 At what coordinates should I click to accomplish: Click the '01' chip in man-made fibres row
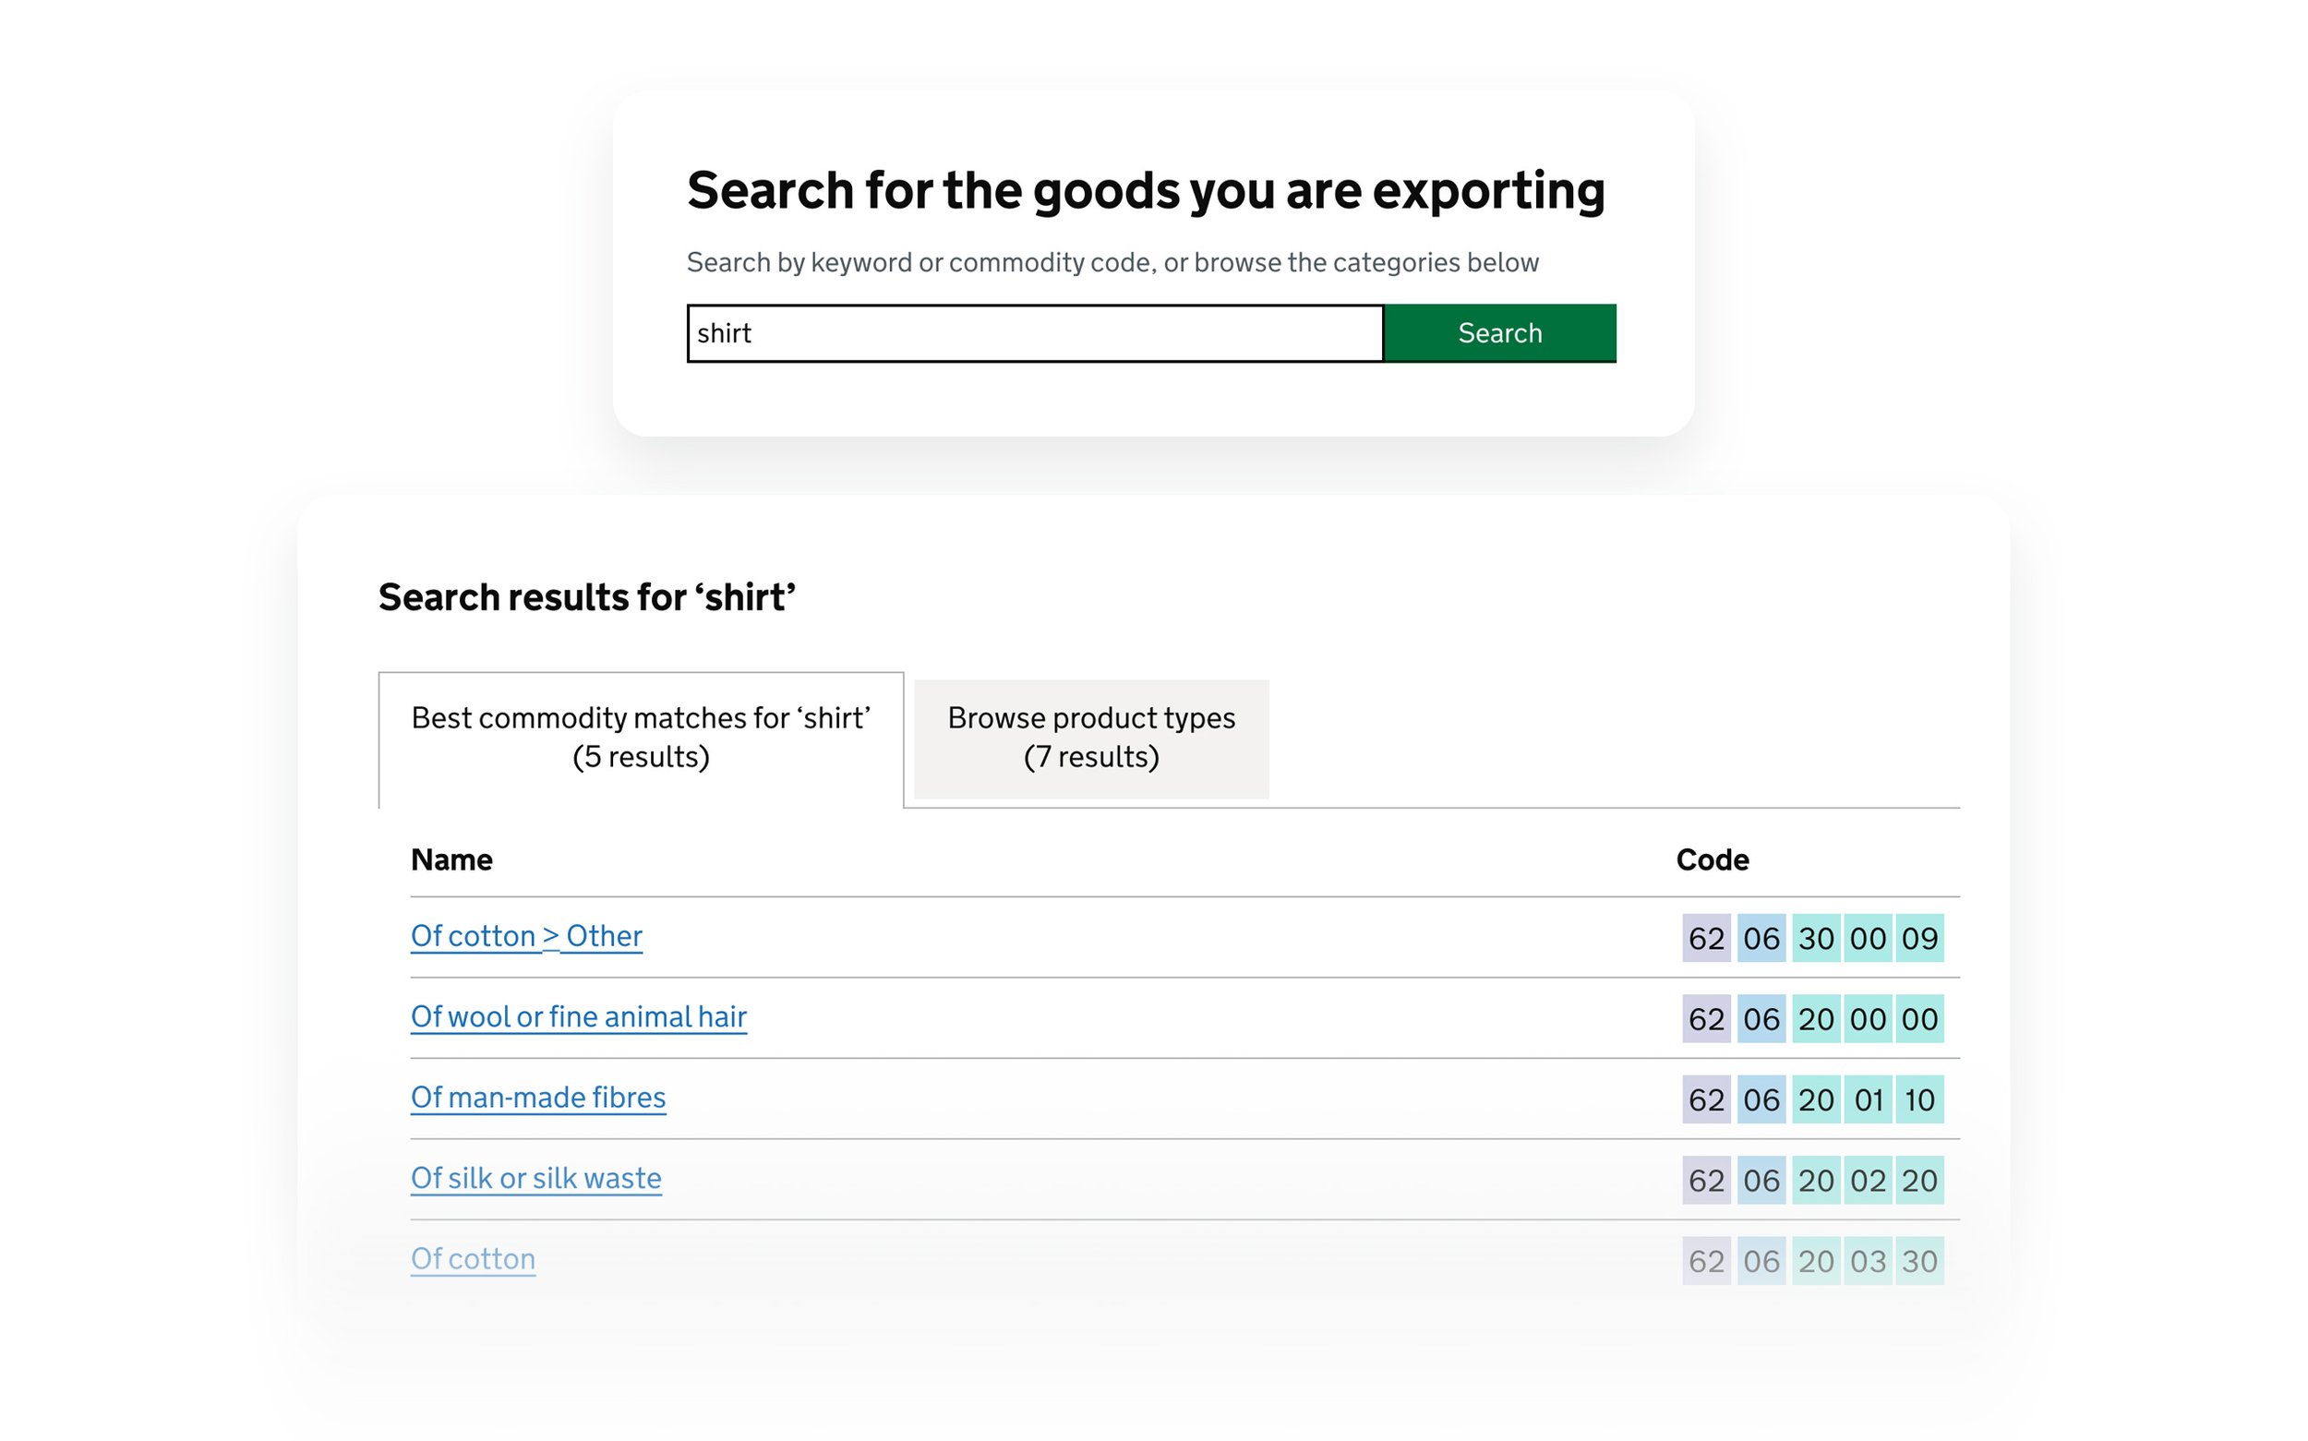pyautogui.click(x=1868, y=1099)
